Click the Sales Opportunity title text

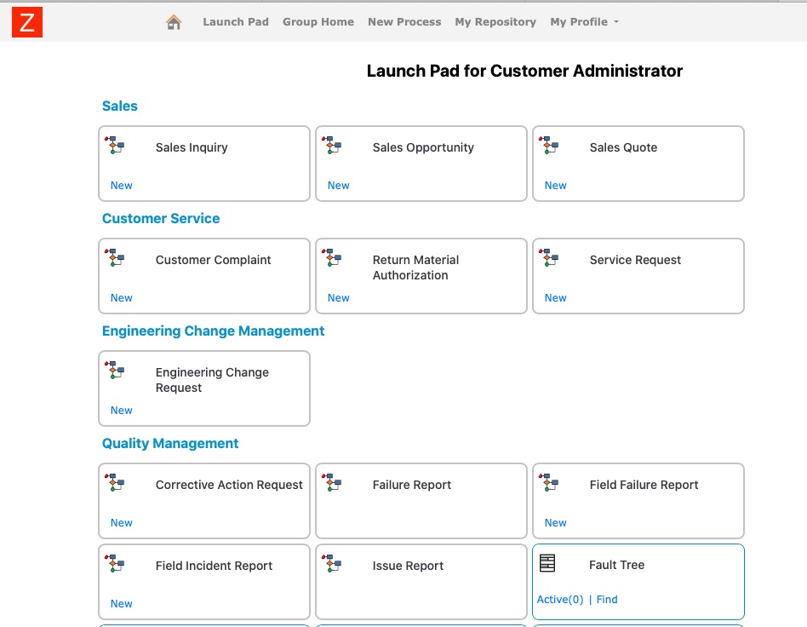click(x=423, y=147)
